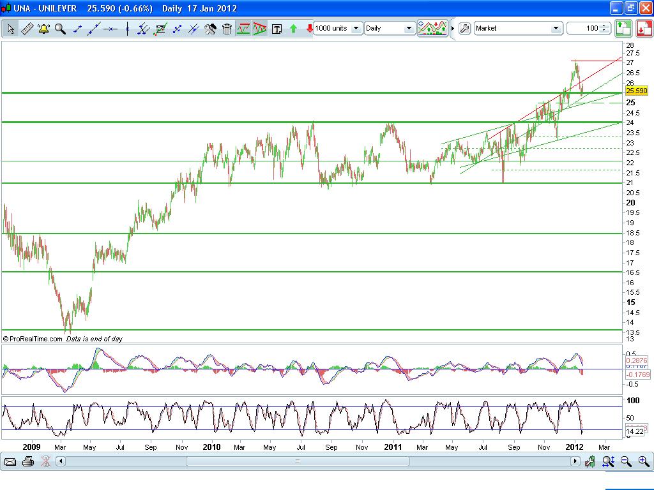Image resolution: width=654 pixels, height=490 pixels.
Task: Toggle automatic support and resistance lines
Action: [x=243, y=29]
